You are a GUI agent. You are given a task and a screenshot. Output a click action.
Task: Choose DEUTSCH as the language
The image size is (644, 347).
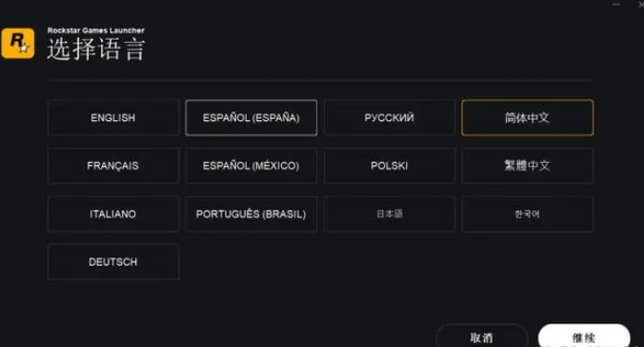tap(113, 262)
